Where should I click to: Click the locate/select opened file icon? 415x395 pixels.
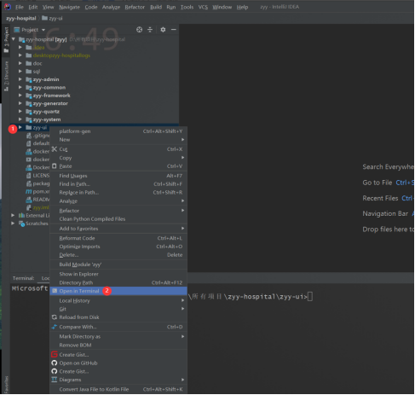[x=139, y=30]
